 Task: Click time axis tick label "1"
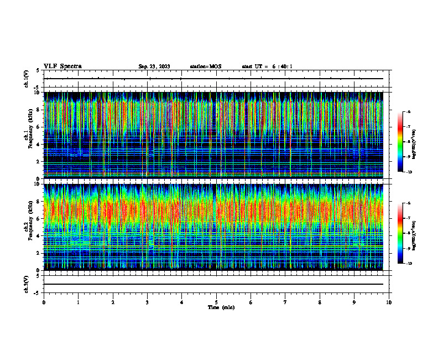pyautogui.click(x=78, y=302)
